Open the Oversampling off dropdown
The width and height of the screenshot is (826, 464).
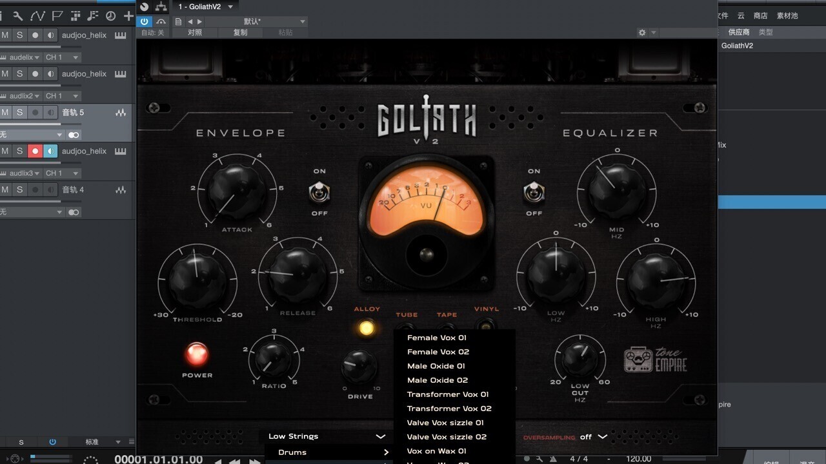pyautogui.click(x=594, y=436)
